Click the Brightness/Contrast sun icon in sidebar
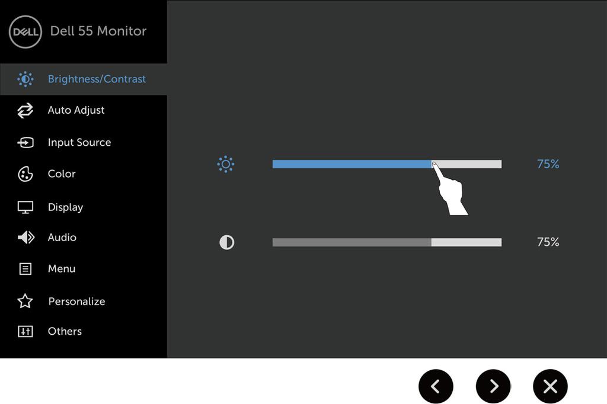The image size is (607, 404). pyautogui.click(x=25, y=79)
